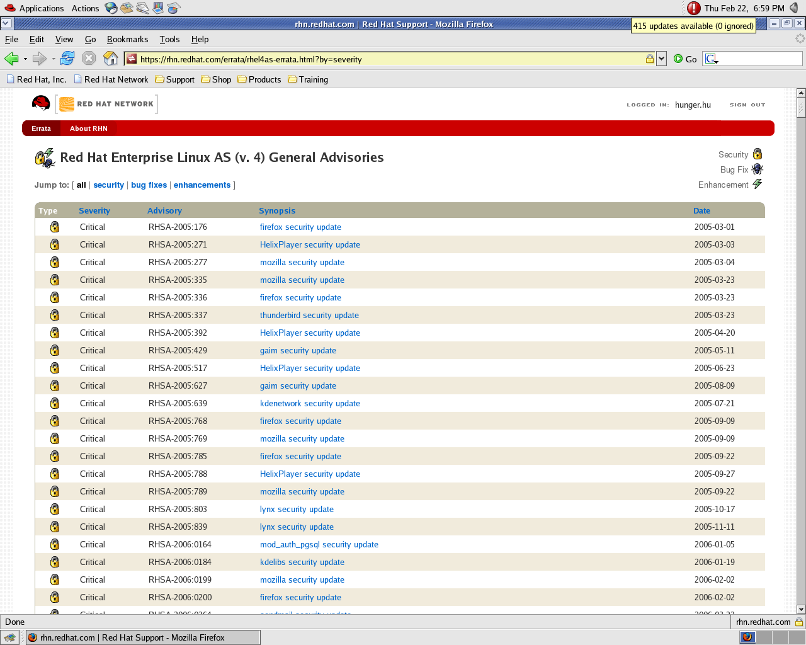Launch the email client icon in top panel
This screenshot has width=806, height=645.
[x=127, y=8]
